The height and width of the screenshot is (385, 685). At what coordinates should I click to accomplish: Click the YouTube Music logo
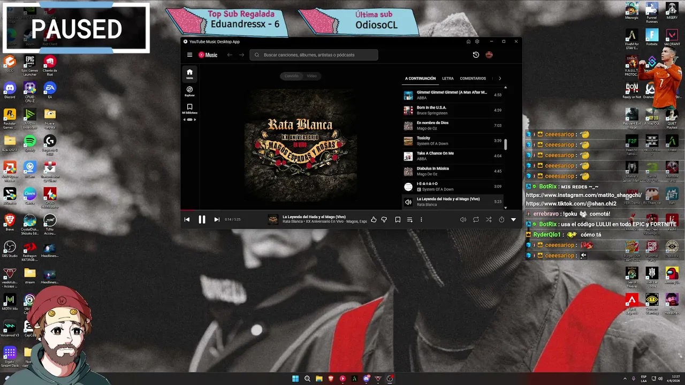[x=208, y=55]
